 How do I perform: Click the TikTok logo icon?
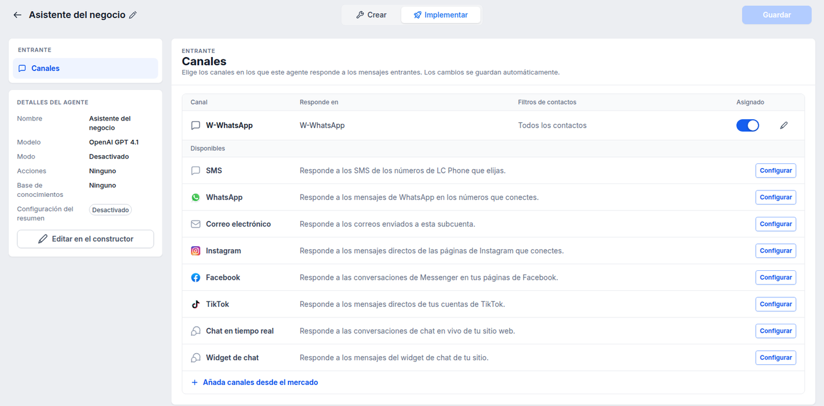pos(196,304)
